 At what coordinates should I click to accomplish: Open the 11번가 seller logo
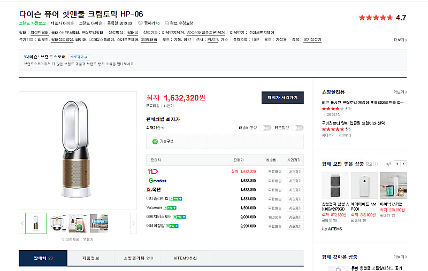tap(152, 172)
